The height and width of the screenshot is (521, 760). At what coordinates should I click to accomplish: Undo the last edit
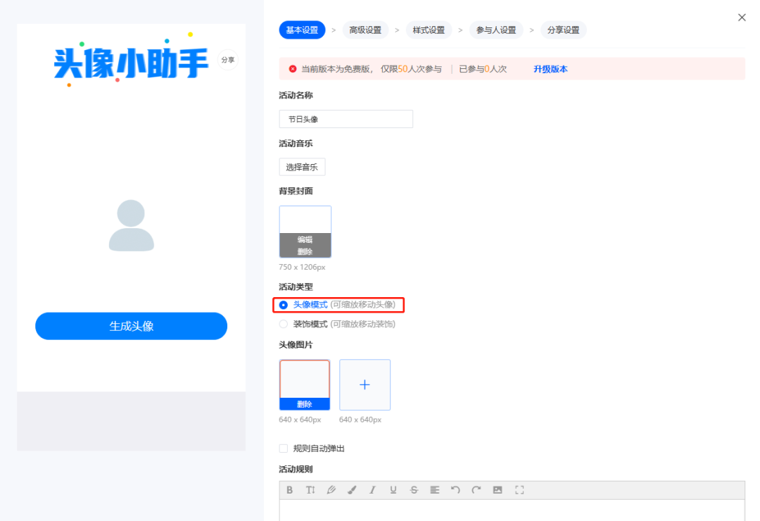(x=455, y=490)
